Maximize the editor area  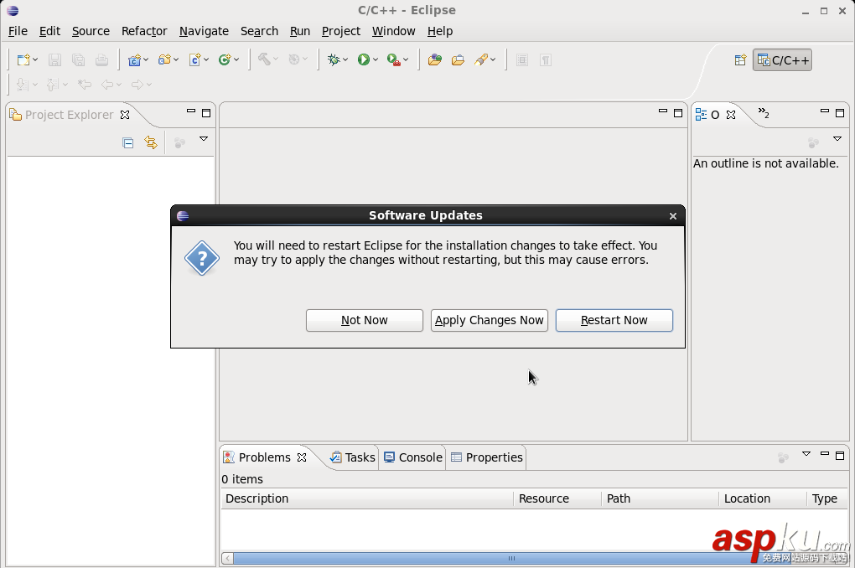click(x=678, y=113)
